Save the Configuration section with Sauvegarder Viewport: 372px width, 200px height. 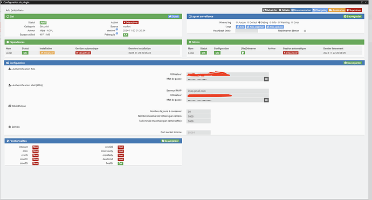(353, 63)
